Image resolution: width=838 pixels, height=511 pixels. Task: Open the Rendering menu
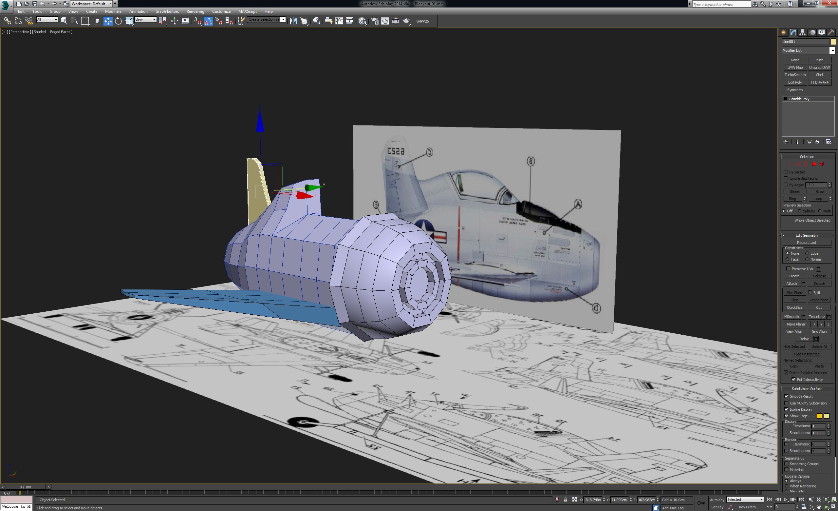195,11
